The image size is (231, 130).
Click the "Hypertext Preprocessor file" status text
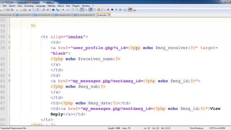click(x=13, y=128)
